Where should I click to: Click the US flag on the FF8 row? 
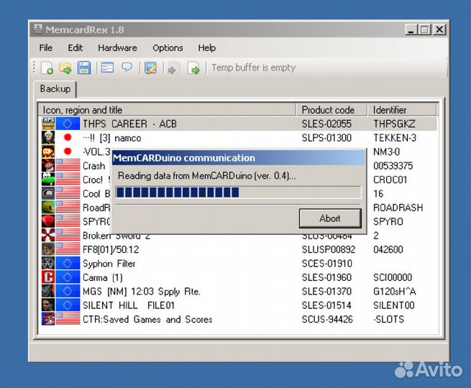coord(68,249)
